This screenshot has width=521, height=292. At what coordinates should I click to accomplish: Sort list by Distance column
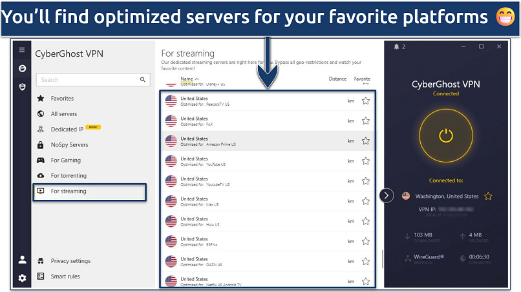(337, 79)
